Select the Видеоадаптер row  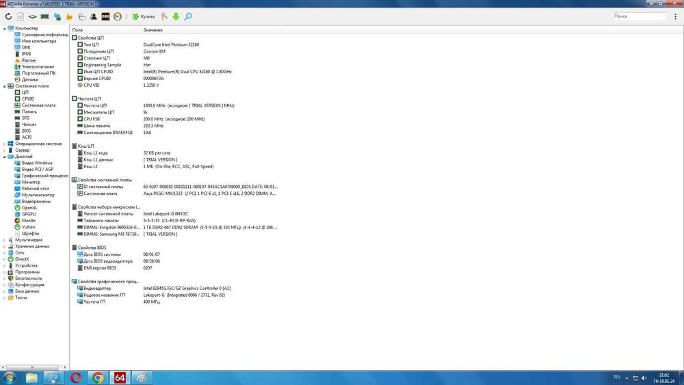tap(174, 288)
